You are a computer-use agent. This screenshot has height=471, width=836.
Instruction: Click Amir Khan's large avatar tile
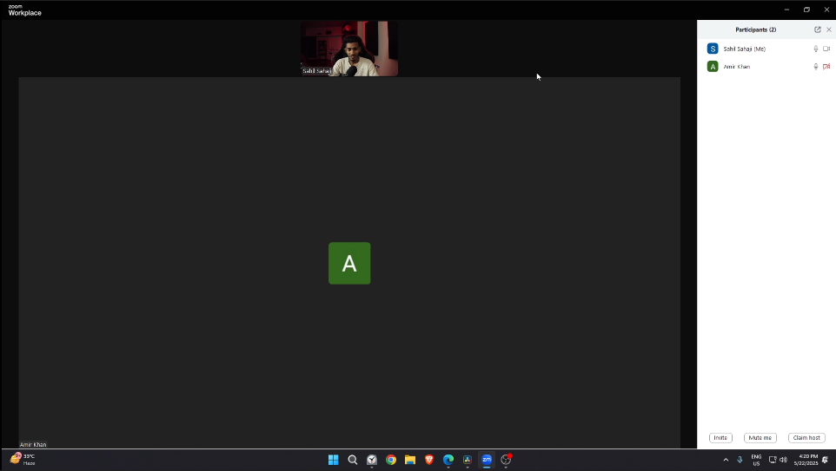(349, 264)
